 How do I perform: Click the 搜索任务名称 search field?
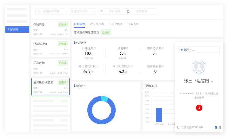point(51,11)
